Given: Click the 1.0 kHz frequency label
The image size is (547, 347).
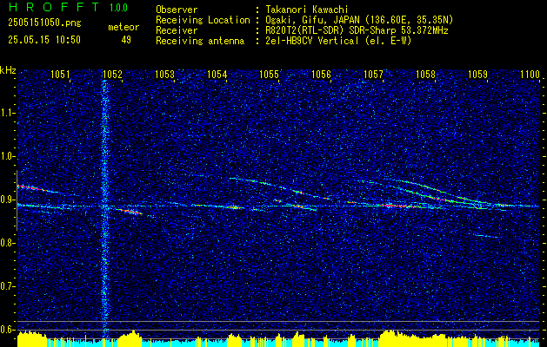Looking at the screenshot, I should 8,156.
